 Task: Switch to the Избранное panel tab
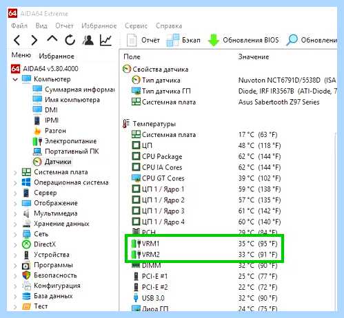57,56
